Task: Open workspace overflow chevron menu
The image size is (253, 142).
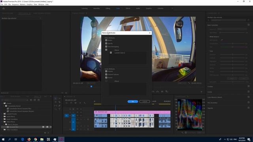Action: (x=172, y=8)
